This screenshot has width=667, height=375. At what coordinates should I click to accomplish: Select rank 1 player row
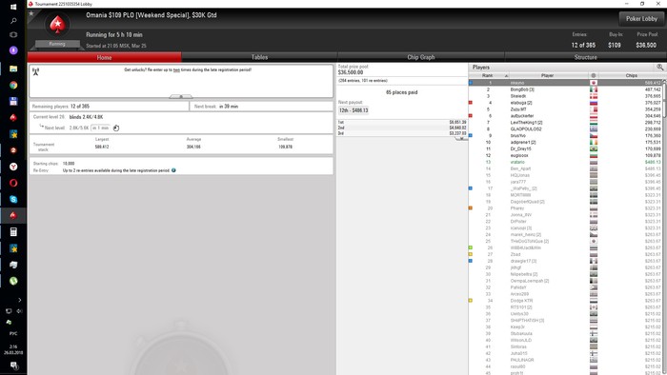[566, 83]
